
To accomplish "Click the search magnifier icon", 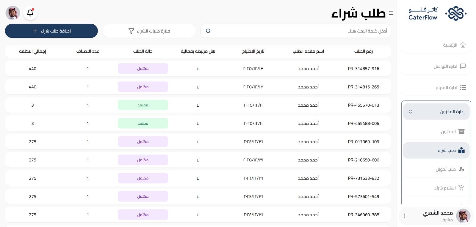I will [x=208, y=31].
